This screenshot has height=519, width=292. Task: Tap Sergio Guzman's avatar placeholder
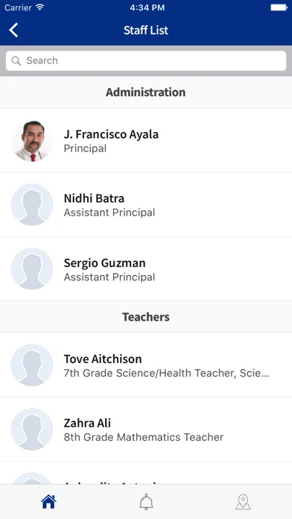click(x=32, y=268)
